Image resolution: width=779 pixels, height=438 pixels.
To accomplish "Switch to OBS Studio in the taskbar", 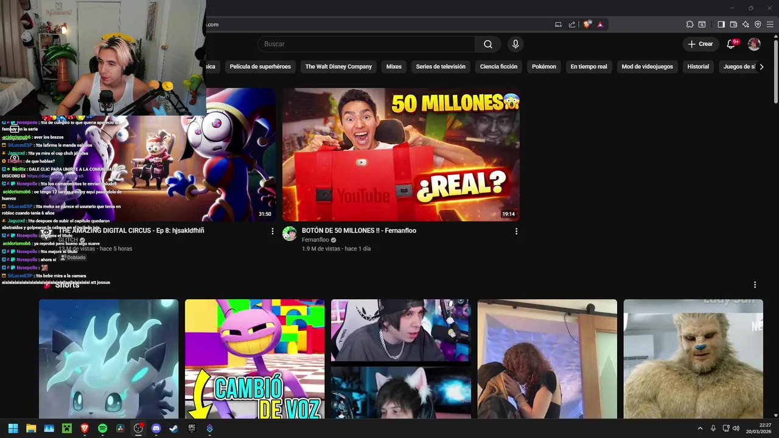I will point(138,428).
